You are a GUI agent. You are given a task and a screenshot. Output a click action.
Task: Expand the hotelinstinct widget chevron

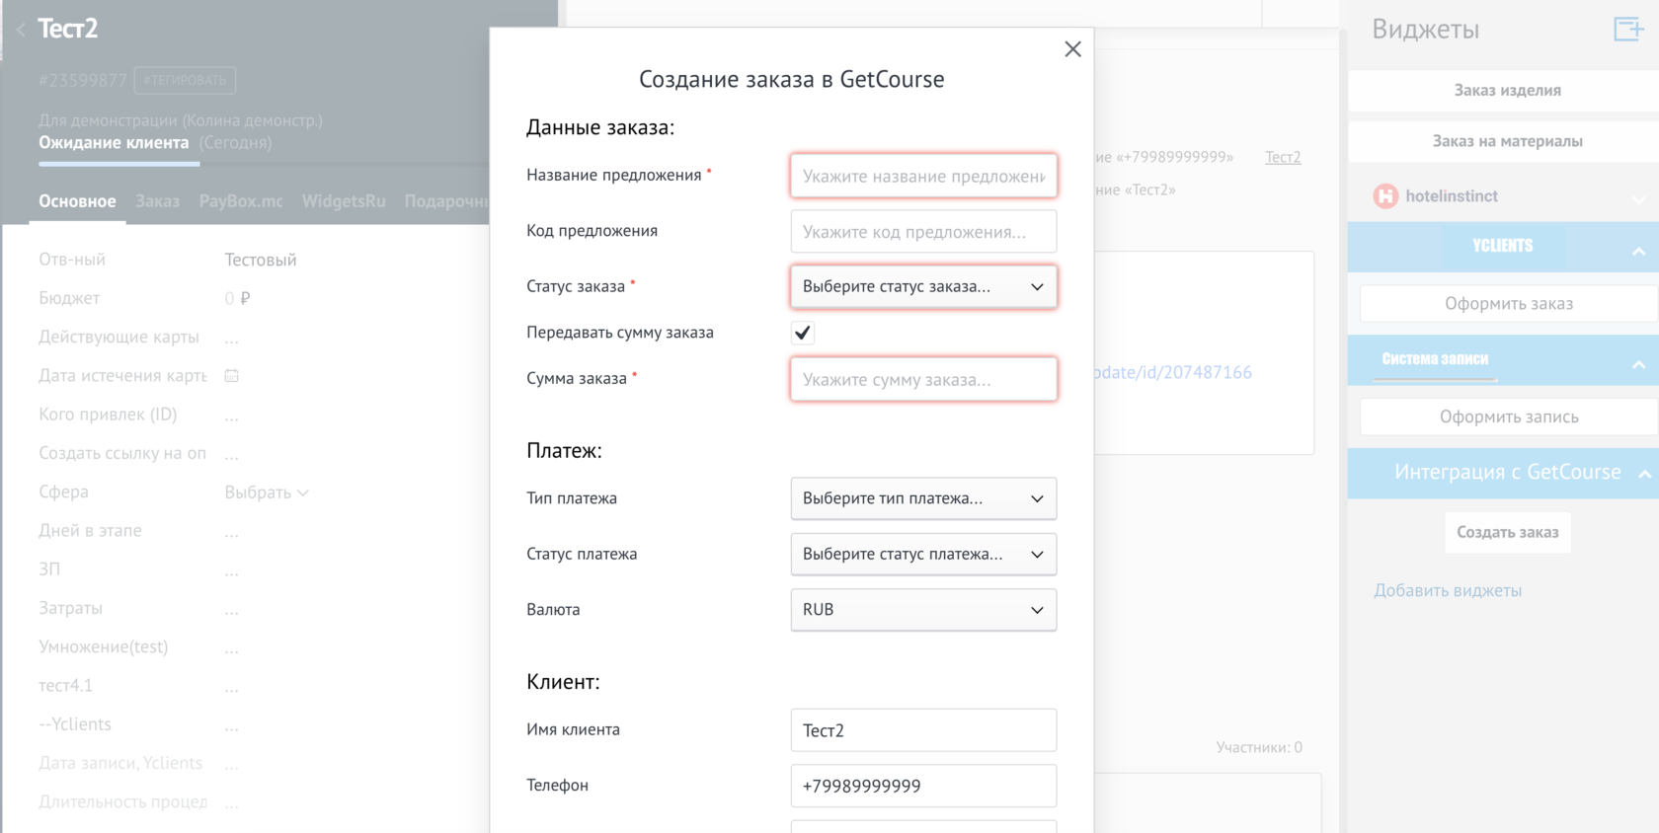[1638, 198]
